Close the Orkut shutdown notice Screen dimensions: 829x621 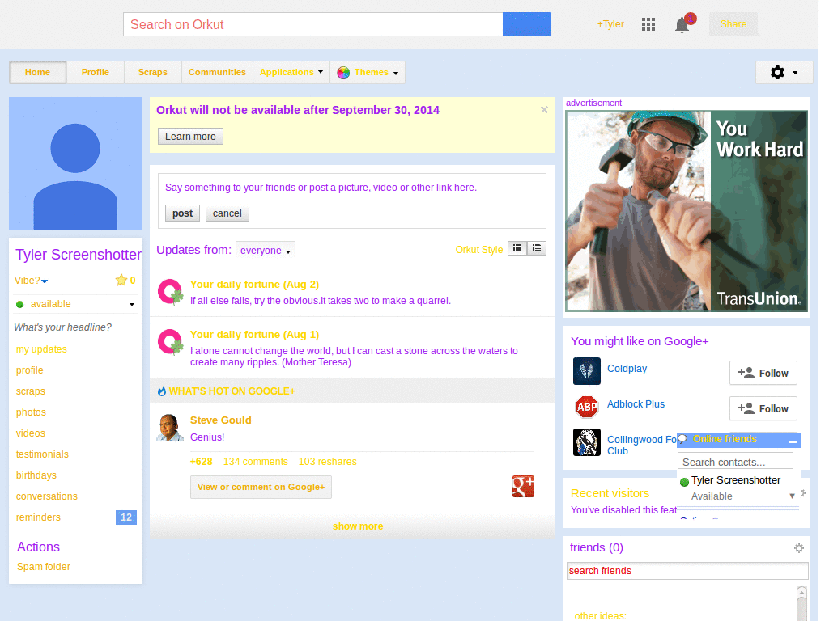pos(544,110)
